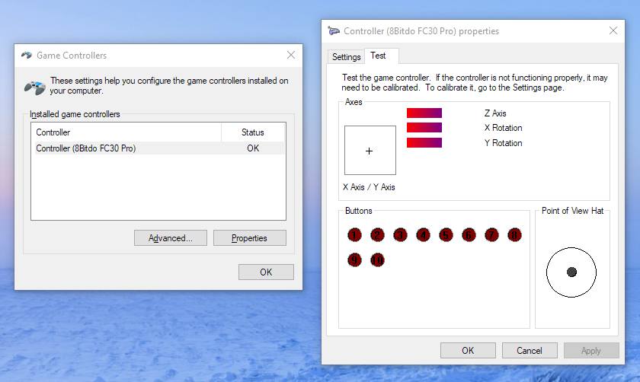
Task: Click the crosshair in X Axis / Y Axis box
Action: click(x=369, y=151)
